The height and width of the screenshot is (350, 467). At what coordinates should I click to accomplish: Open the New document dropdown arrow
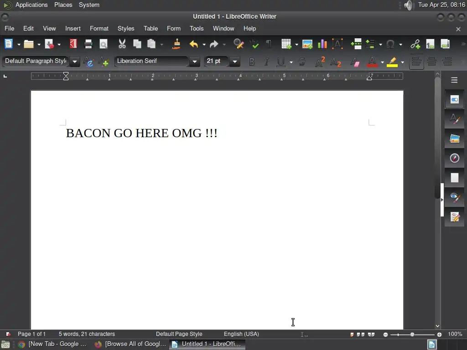click(x=19, y=44)
